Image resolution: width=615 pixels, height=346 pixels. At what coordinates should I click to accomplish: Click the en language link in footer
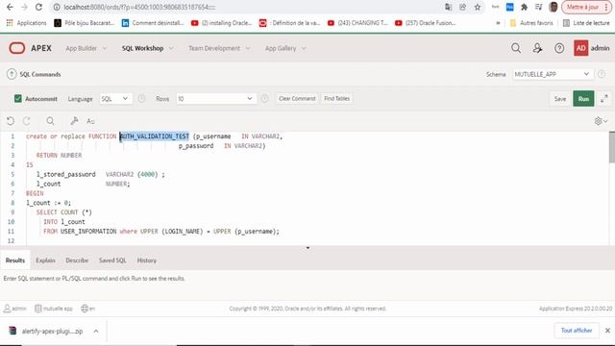point(88,309)
